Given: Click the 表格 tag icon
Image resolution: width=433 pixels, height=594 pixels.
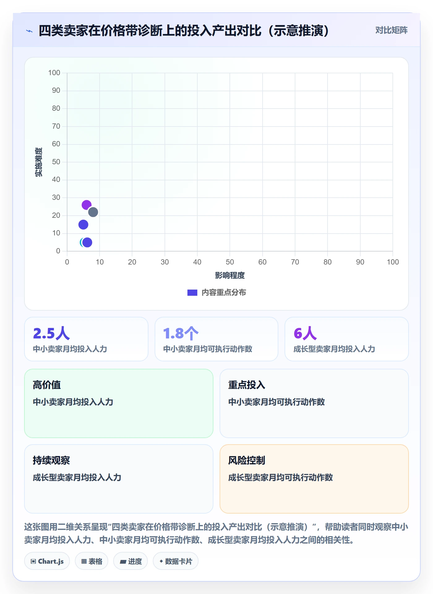Looking at the screenshot, I should [84, 561].
